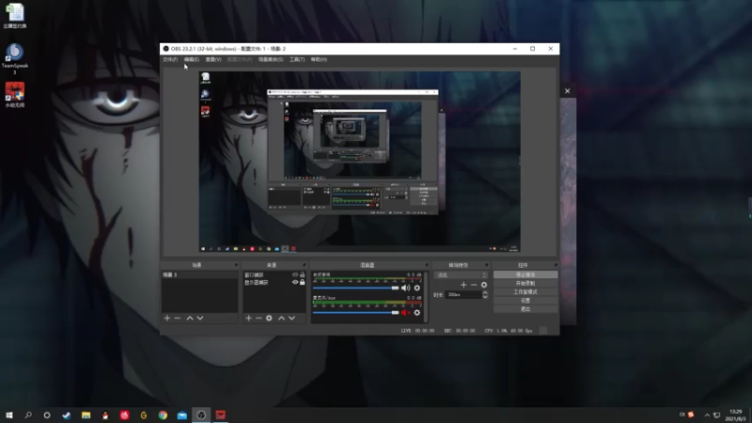Add a scene transition with plus icon
752x423 pixels.
(x=463, y=285)
